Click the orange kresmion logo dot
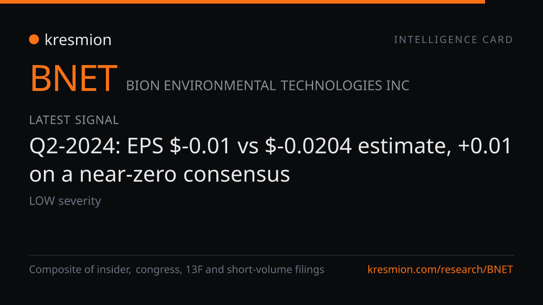This screenshot has width=543, height=305. tap(34, 40)
